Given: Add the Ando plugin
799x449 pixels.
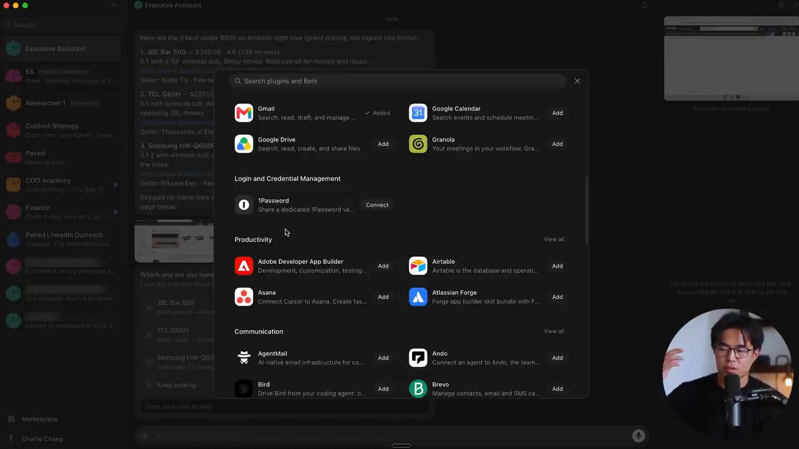Looking at the screenshot, I should [557, 358].
